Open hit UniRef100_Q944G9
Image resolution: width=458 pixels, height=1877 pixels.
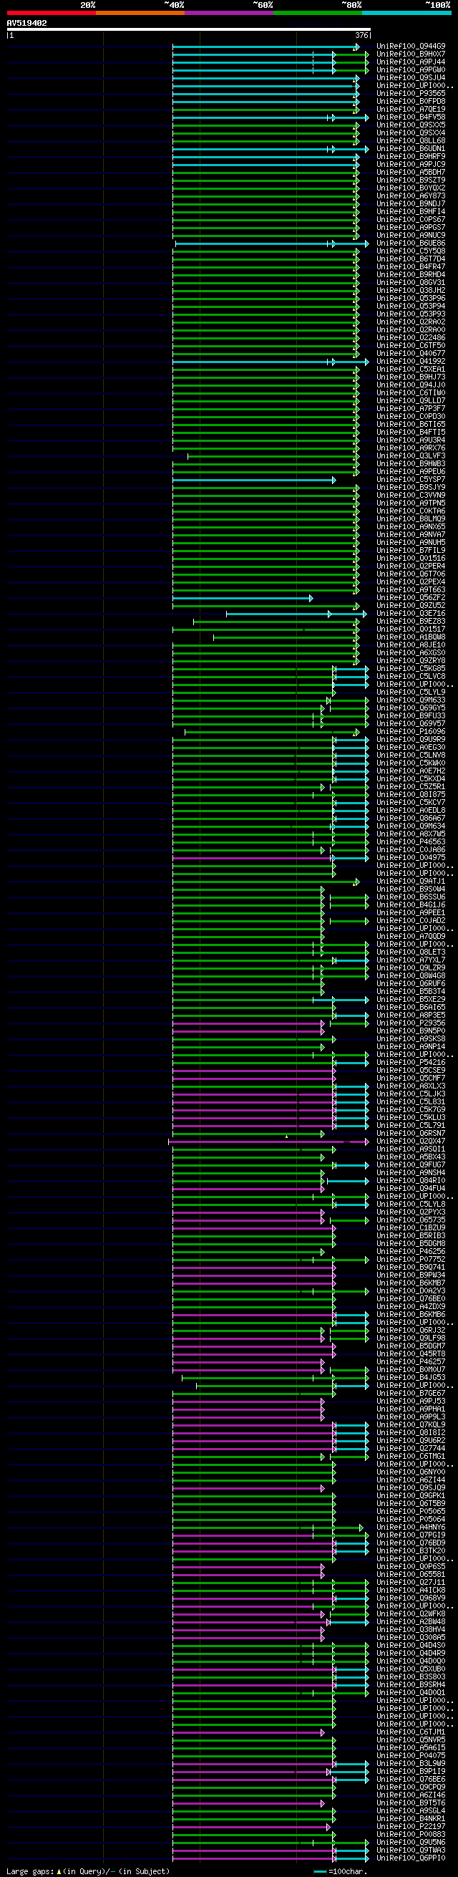coord(411,47)
